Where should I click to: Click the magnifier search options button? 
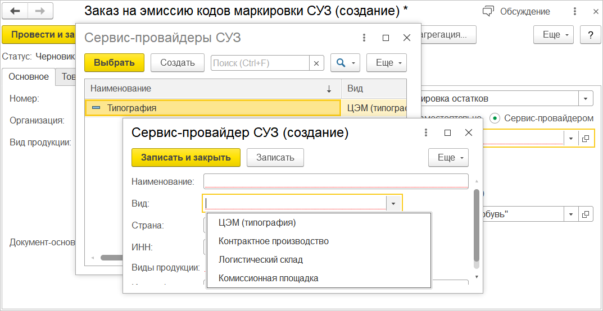tap(345, 63)
